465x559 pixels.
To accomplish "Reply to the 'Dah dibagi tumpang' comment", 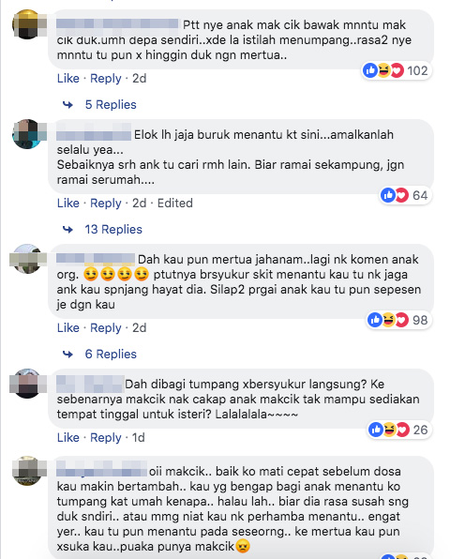I will [x=106, y=437].
